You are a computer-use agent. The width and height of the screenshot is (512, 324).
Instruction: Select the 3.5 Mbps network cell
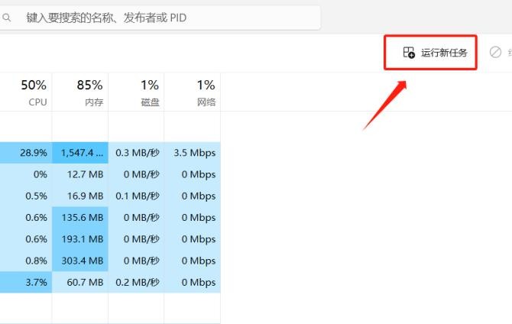[193, 153]
